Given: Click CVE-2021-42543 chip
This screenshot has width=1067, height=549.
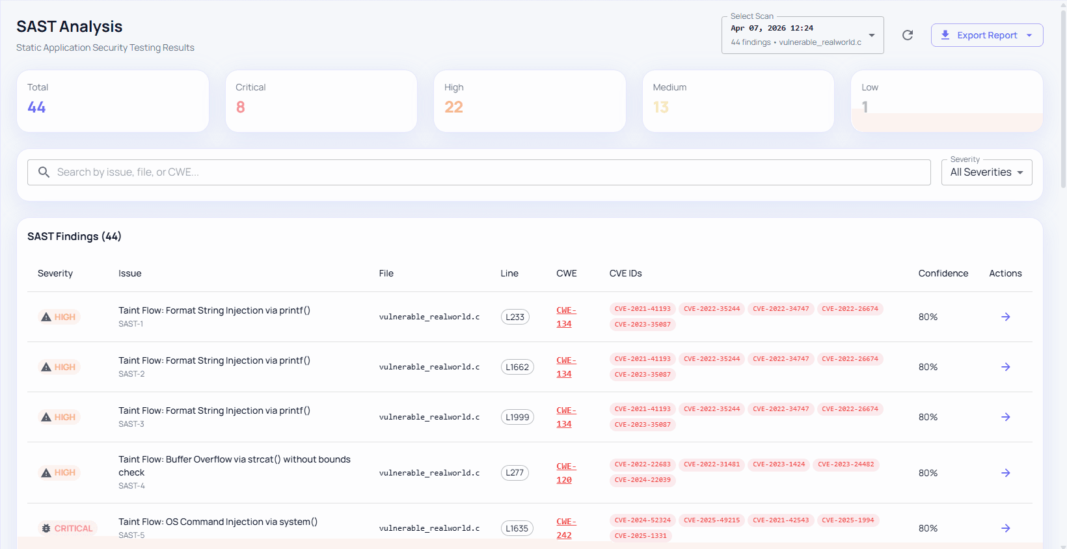Looking at the screenshot, I should click(x=781, y=520).
